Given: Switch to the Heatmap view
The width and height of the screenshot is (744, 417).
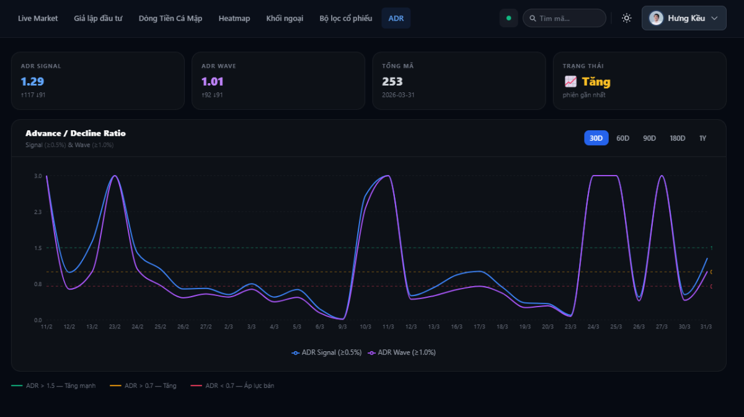Looking at the screenshot, I should click(x=234, y=18).
